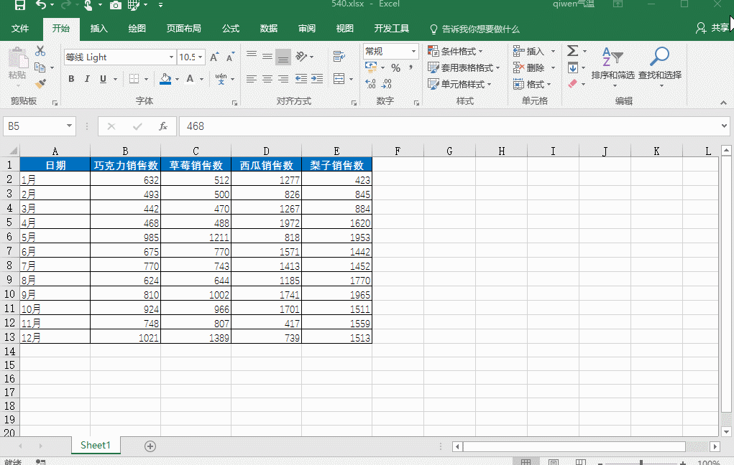Click the insert function fx icon
Viewport: 734px width, 465px height.
(x=163, y=126)
